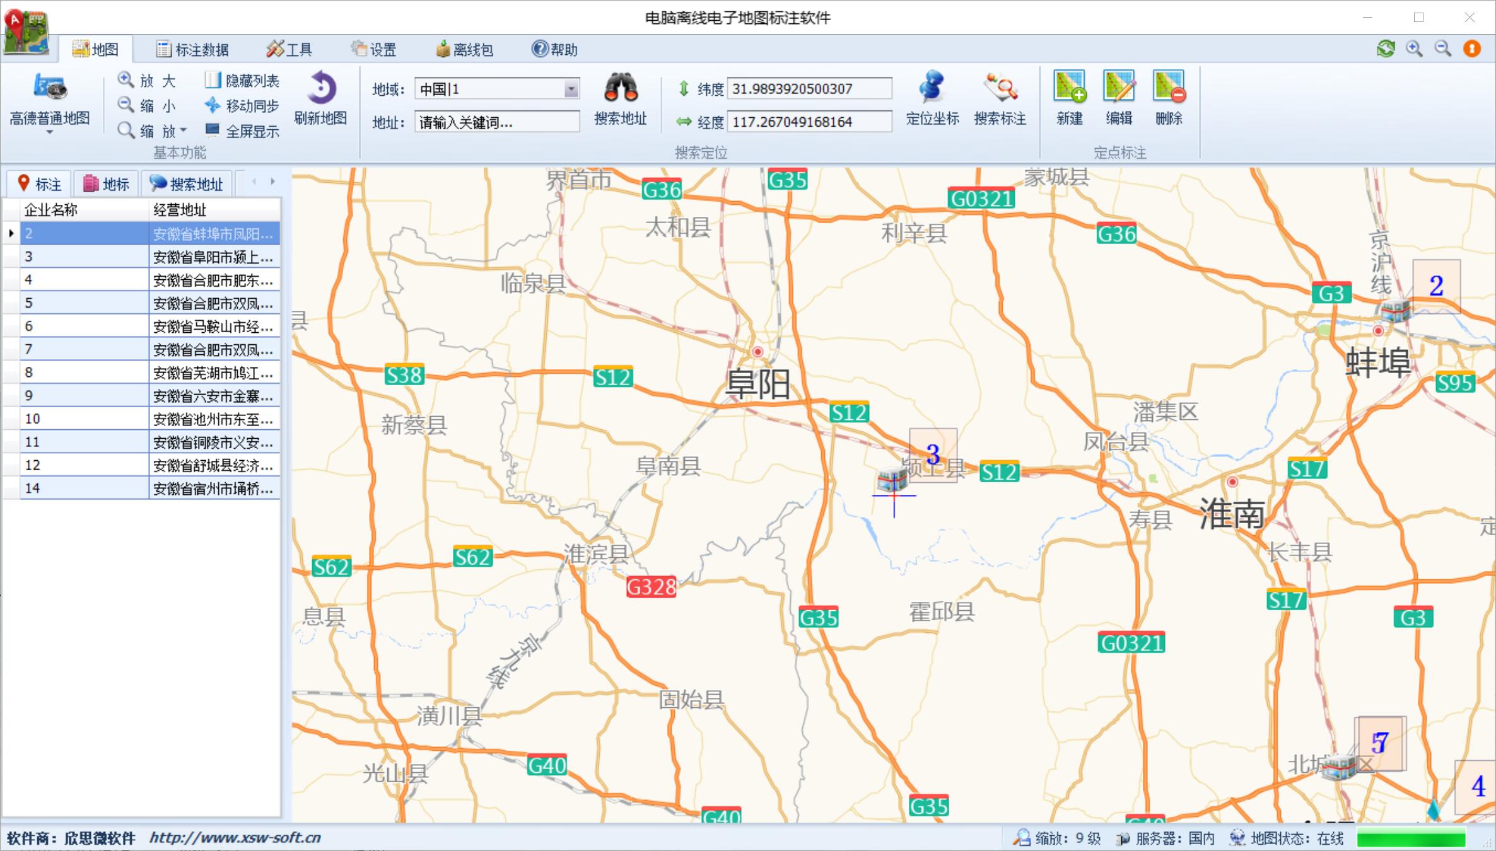The height and width of the screenshot is (851, 1496).
Task: Click the row indicator arrow beside row 2
Action: point(11,233)
